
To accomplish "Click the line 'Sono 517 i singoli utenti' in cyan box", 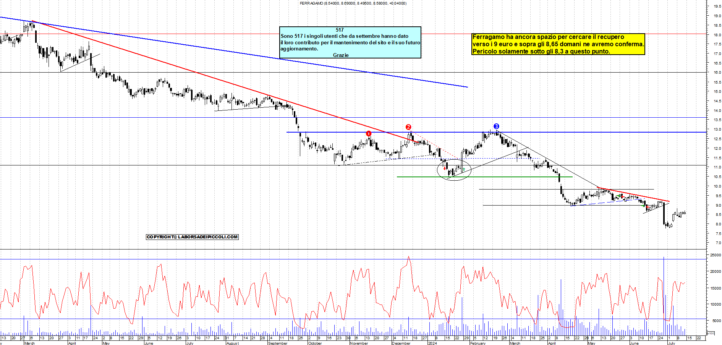I will coord(345,36).
